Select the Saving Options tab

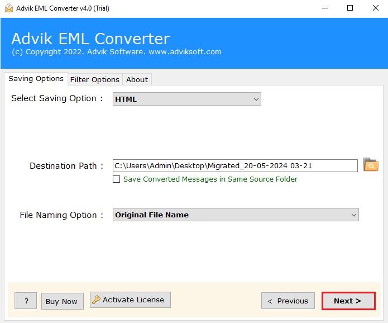(36, 79)
